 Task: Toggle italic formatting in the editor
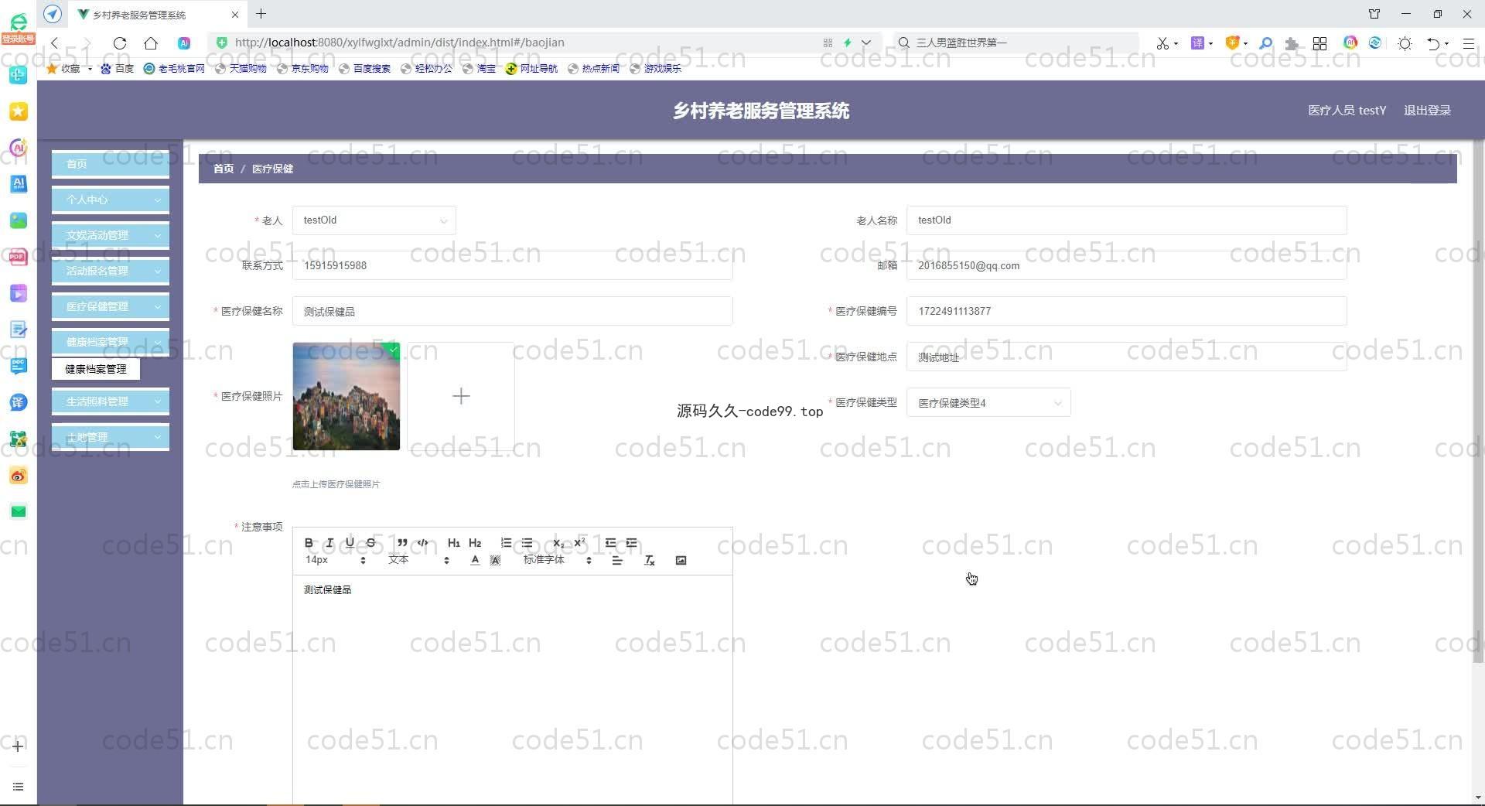329,543
